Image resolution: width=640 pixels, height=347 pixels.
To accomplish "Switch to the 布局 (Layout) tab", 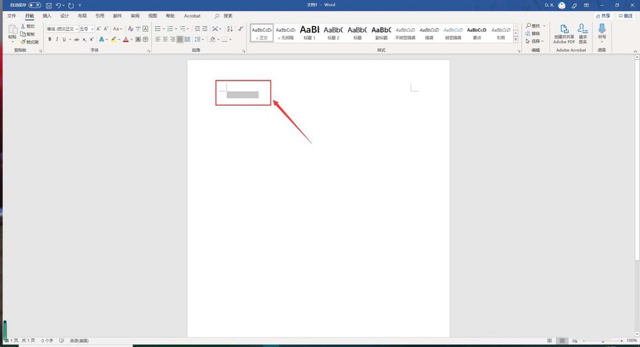I will click(82, 15).
